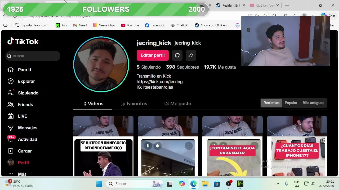Focus the TikTok Buscar search field
Screen dimensions: 339x190
33,56
